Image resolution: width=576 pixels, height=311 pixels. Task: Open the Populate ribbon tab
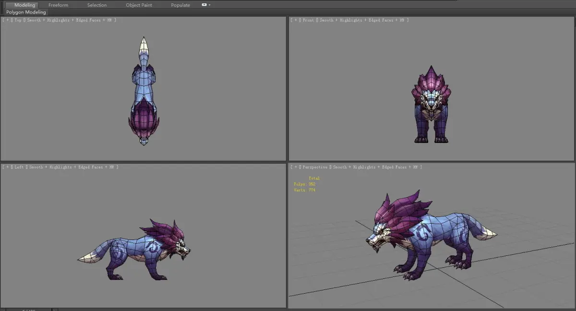click(x=180, y=5)
